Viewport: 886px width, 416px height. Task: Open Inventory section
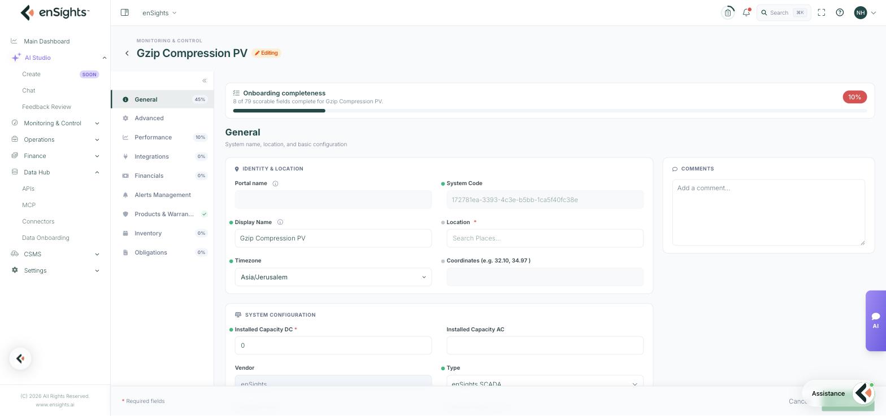click(162, 233)
